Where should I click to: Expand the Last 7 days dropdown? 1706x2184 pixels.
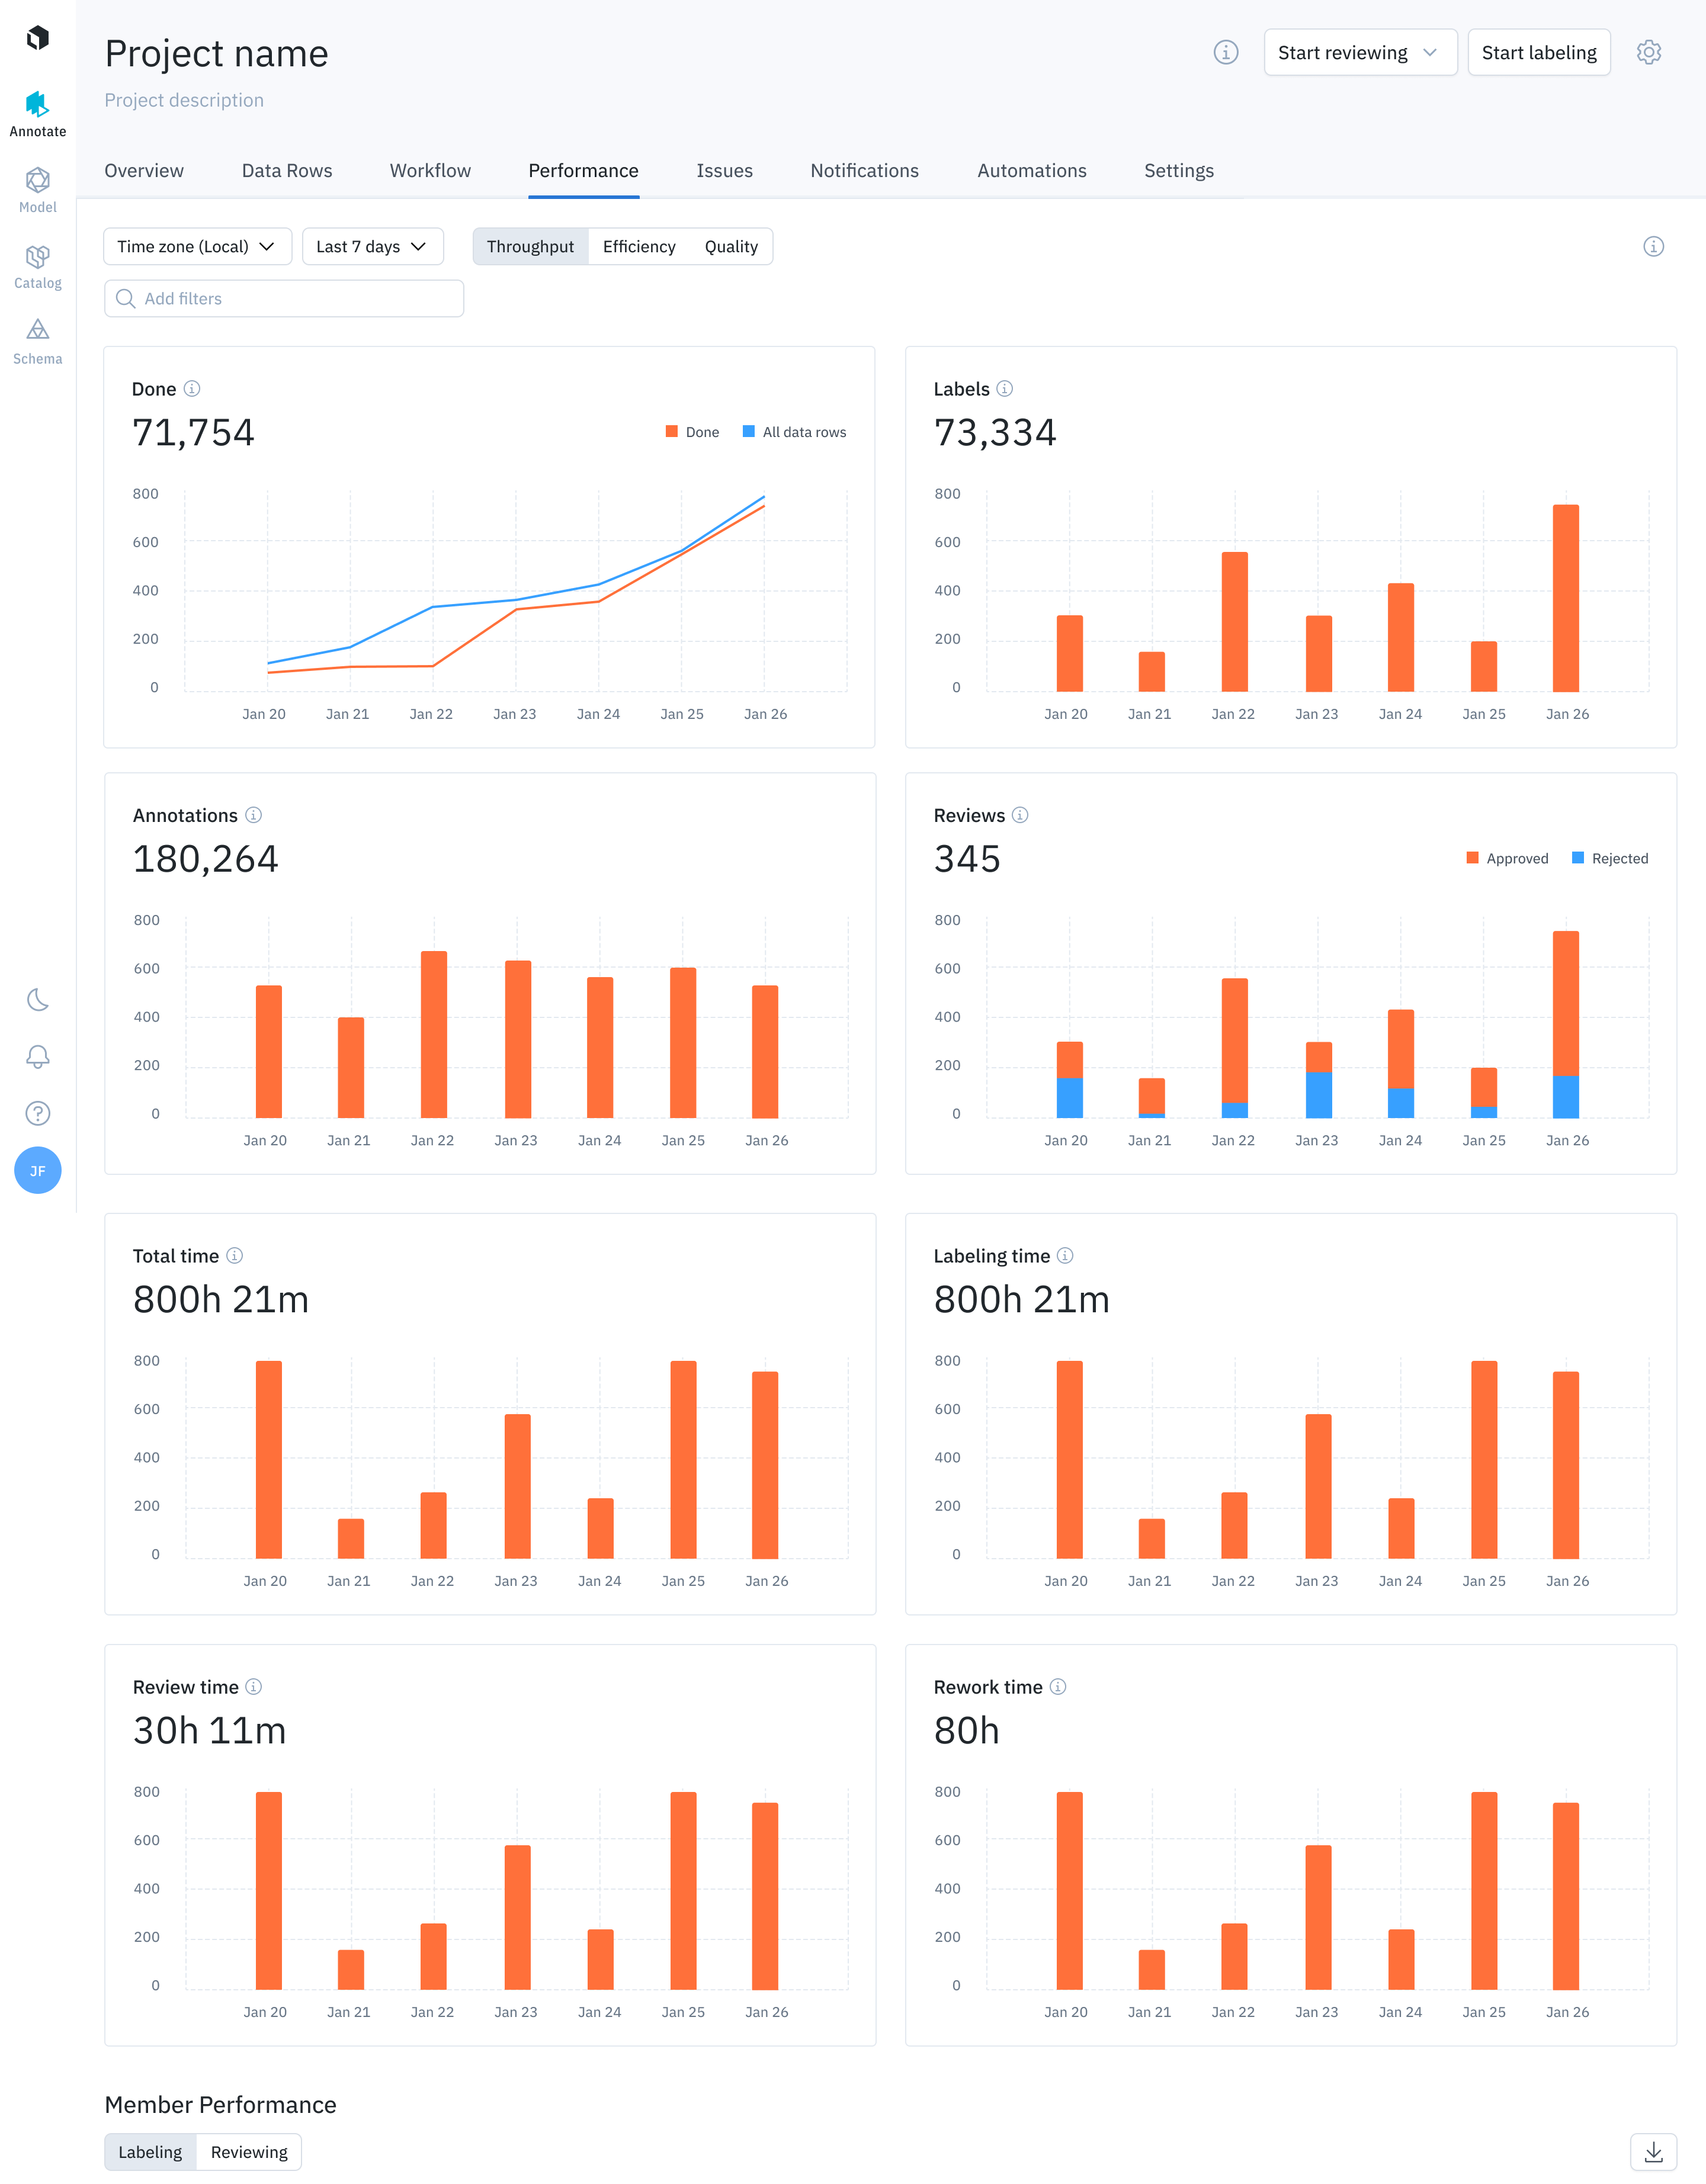pyautogui.click(x=372, y=247)
